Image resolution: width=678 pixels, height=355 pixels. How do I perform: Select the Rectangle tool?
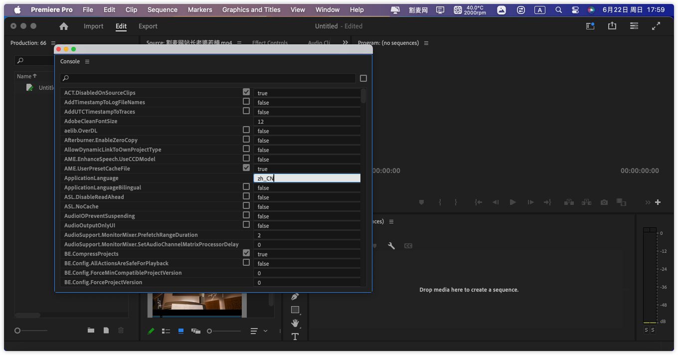coord(295,310)
